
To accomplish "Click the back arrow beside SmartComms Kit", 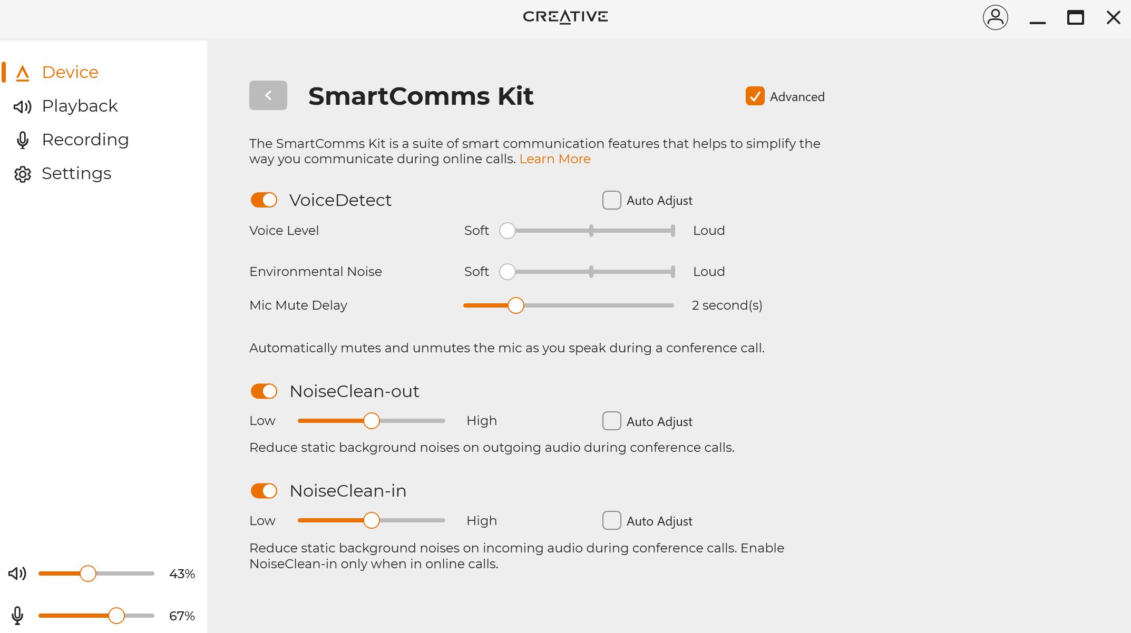I will [268, 95].
